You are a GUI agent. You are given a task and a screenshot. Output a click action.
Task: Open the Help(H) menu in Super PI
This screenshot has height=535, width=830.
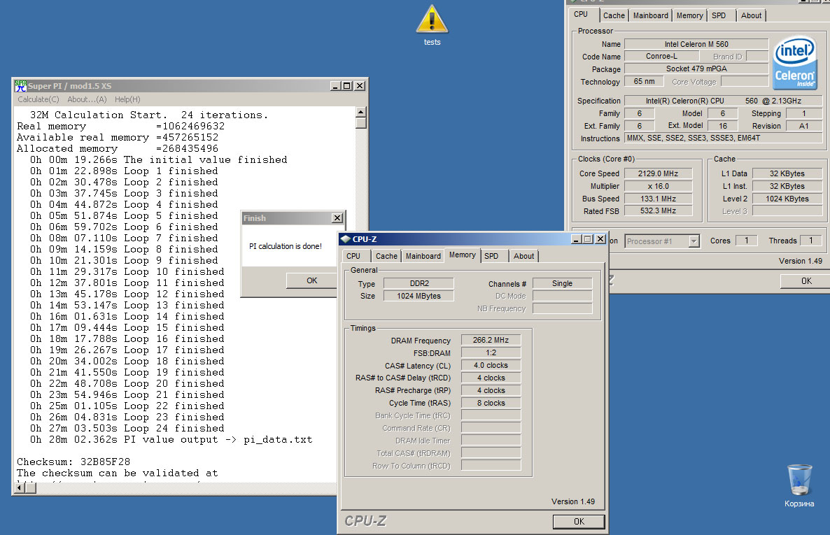127,99
